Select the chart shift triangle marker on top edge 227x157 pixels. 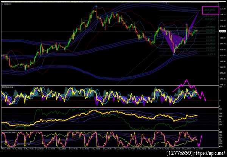tap(166, 3)
